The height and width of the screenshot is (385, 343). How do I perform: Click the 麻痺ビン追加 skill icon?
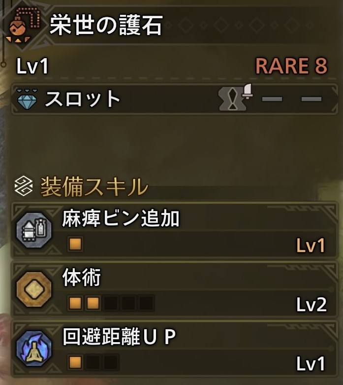[x=34, y=230]
